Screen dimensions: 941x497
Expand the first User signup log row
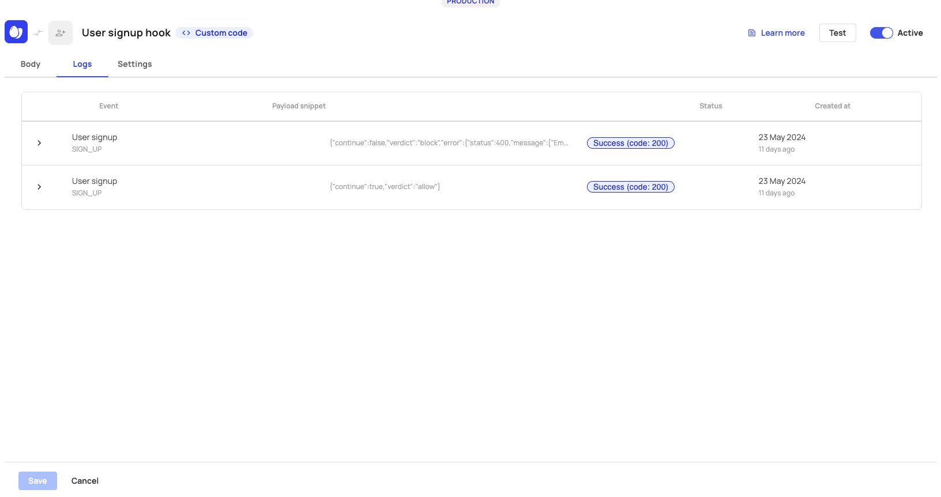click(x=39, y=143)
